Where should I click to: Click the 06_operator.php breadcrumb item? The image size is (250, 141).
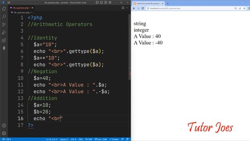(x=21, y=13)
